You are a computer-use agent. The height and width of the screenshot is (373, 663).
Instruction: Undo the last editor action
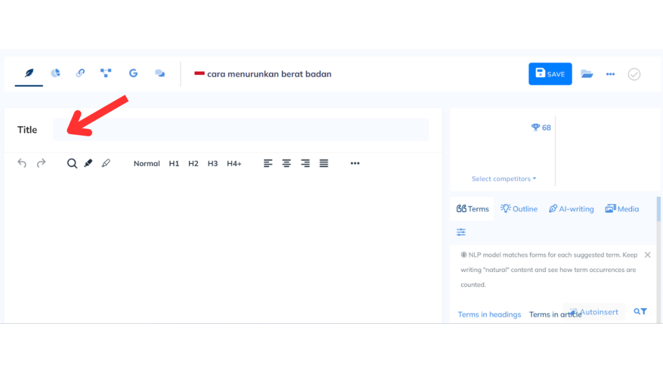pyautogui.click(x=21, y=163)
